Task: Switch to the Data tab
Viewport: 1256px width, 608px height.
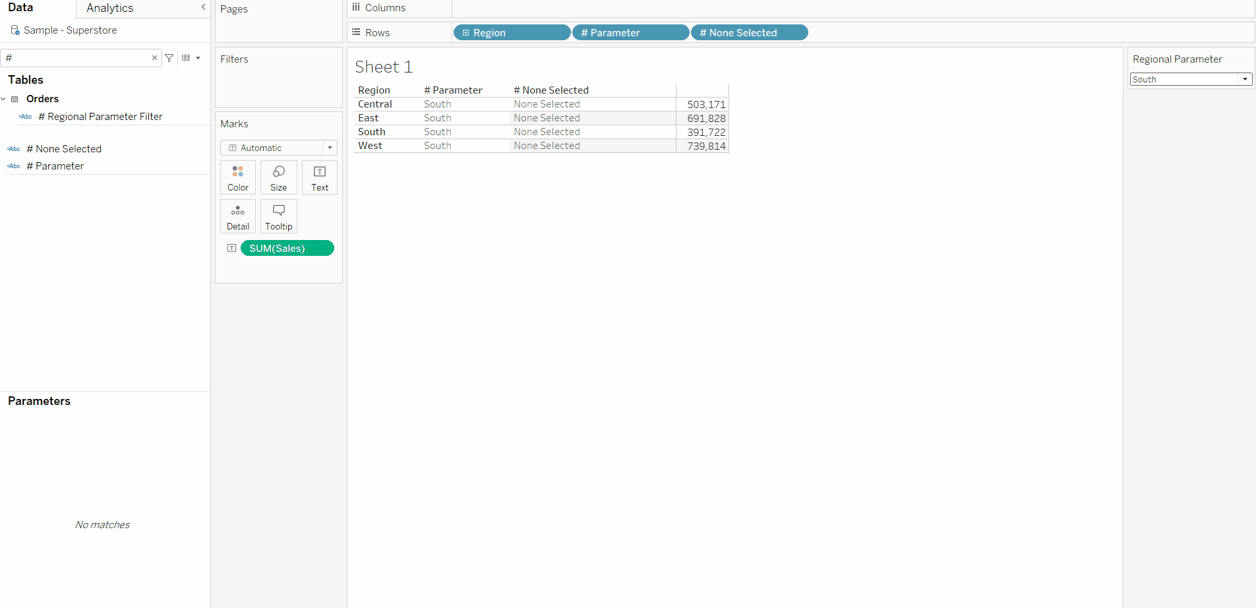Action: (20, 8)
